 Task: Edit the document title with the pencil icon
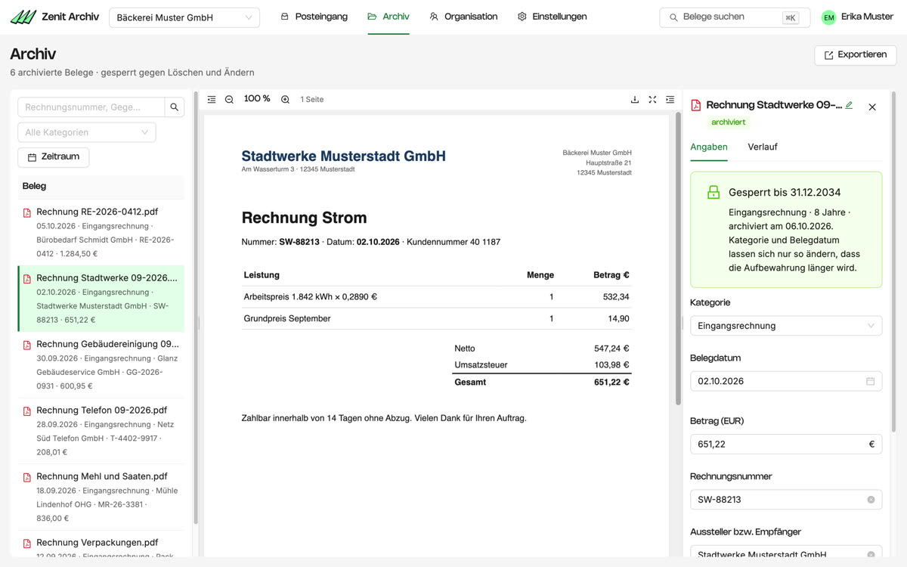point(849,106)
